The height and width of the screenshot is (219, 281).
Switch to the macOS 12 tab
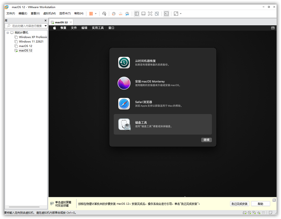click(61, 22)
